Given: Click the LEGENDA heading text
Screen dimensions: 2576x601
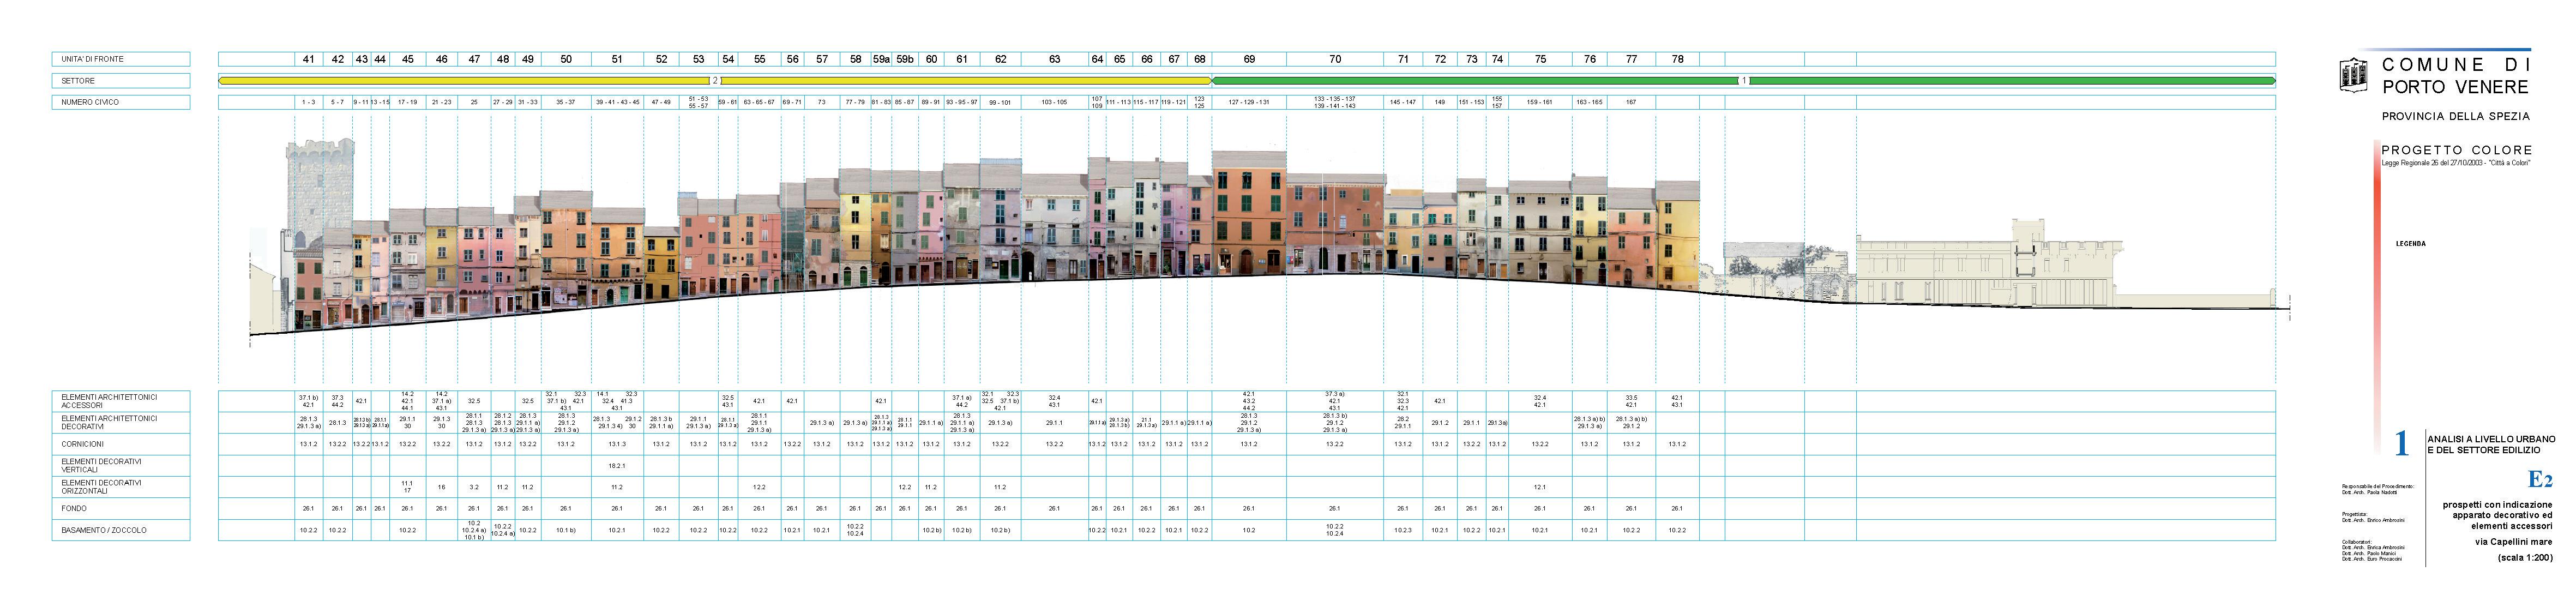Looking at the screenshot, I should pyautogui.click(x=2410, y=244).
